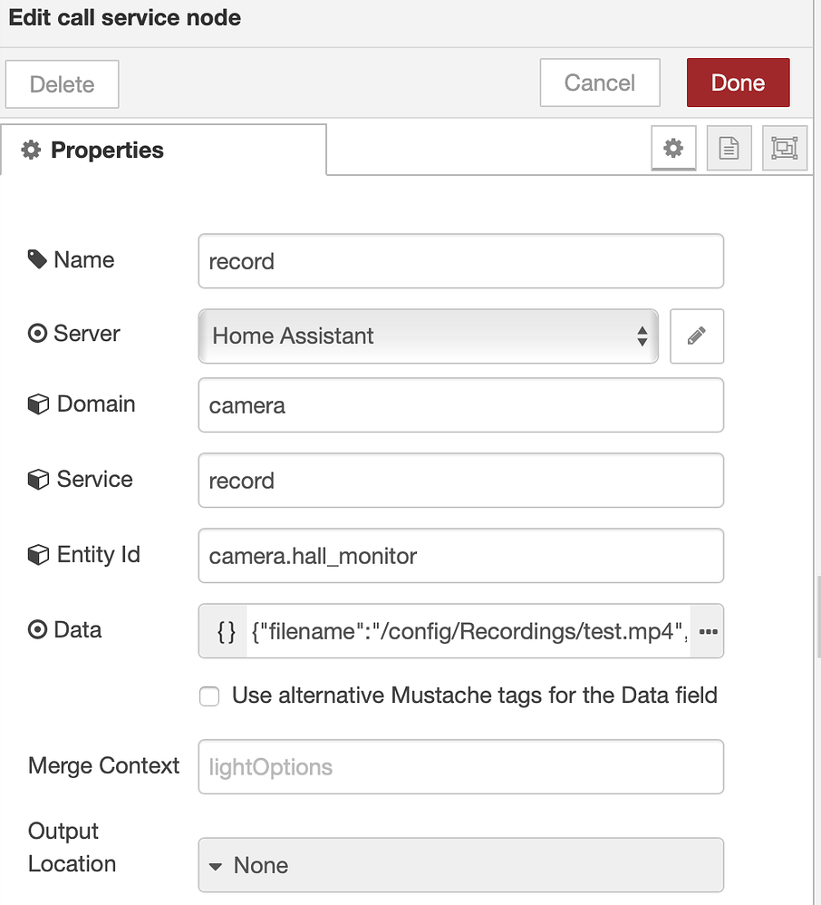Open Output Location None dropdown
821x905 pixels.
pyautogui.click(x=461, y=865)
